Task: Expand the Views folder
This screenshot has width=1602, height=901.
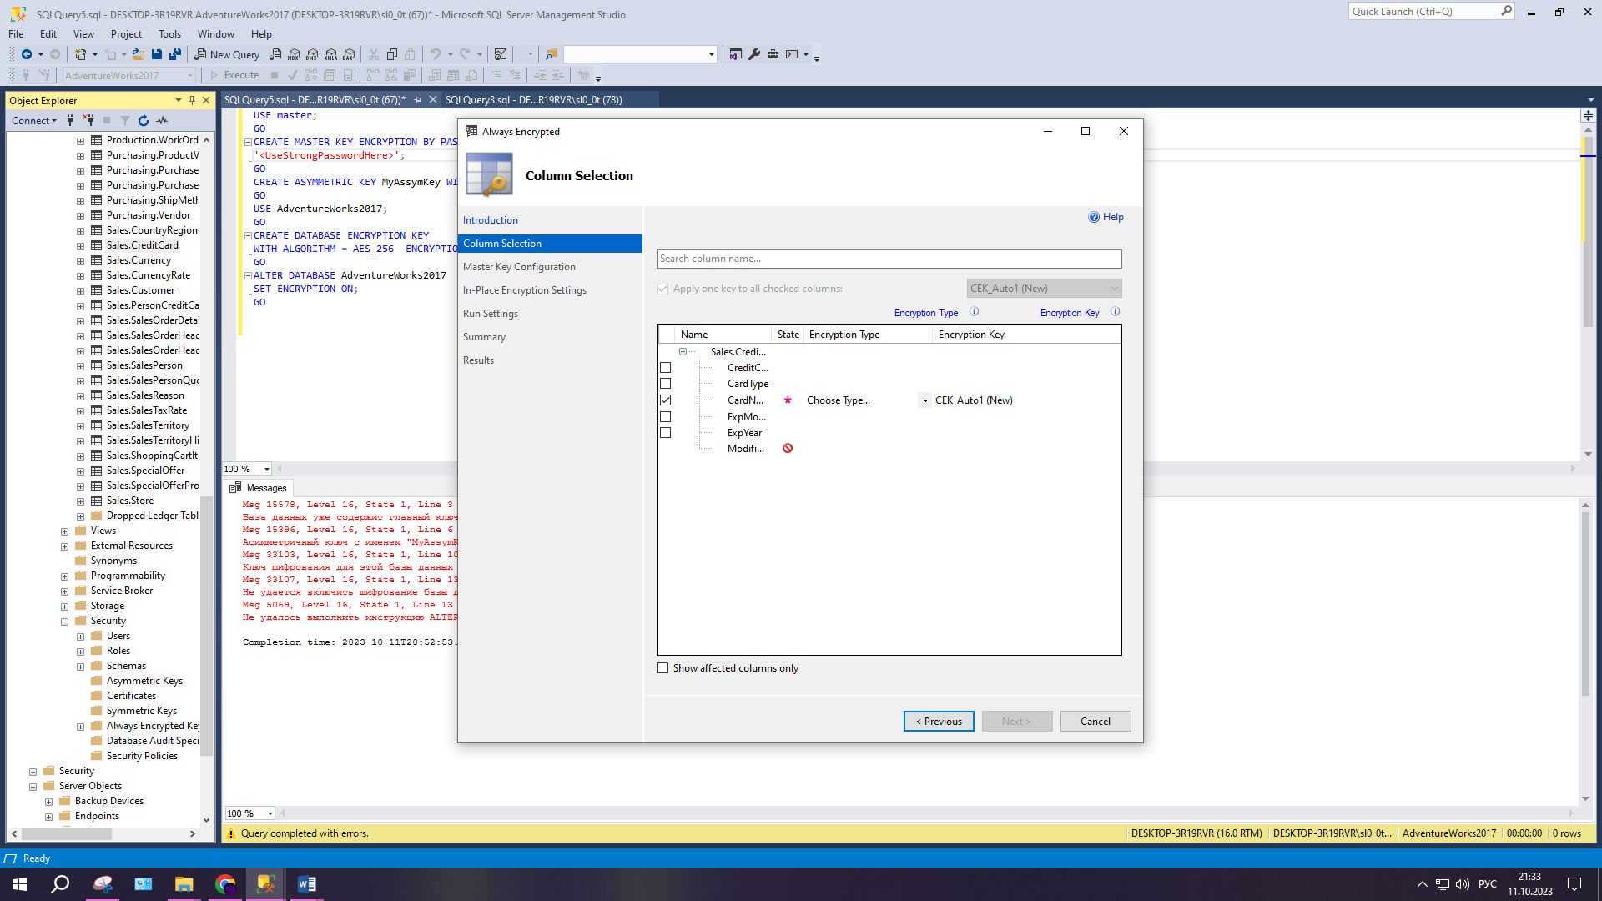Action: [x=64, y=531]
